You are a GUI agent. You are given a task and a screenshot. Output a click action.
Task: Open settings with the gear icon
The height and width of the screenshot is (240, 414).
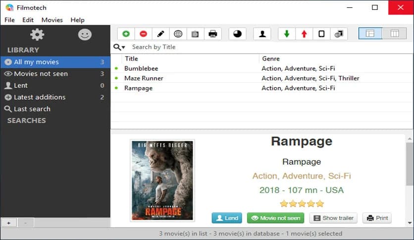click(x=37, y=35)
